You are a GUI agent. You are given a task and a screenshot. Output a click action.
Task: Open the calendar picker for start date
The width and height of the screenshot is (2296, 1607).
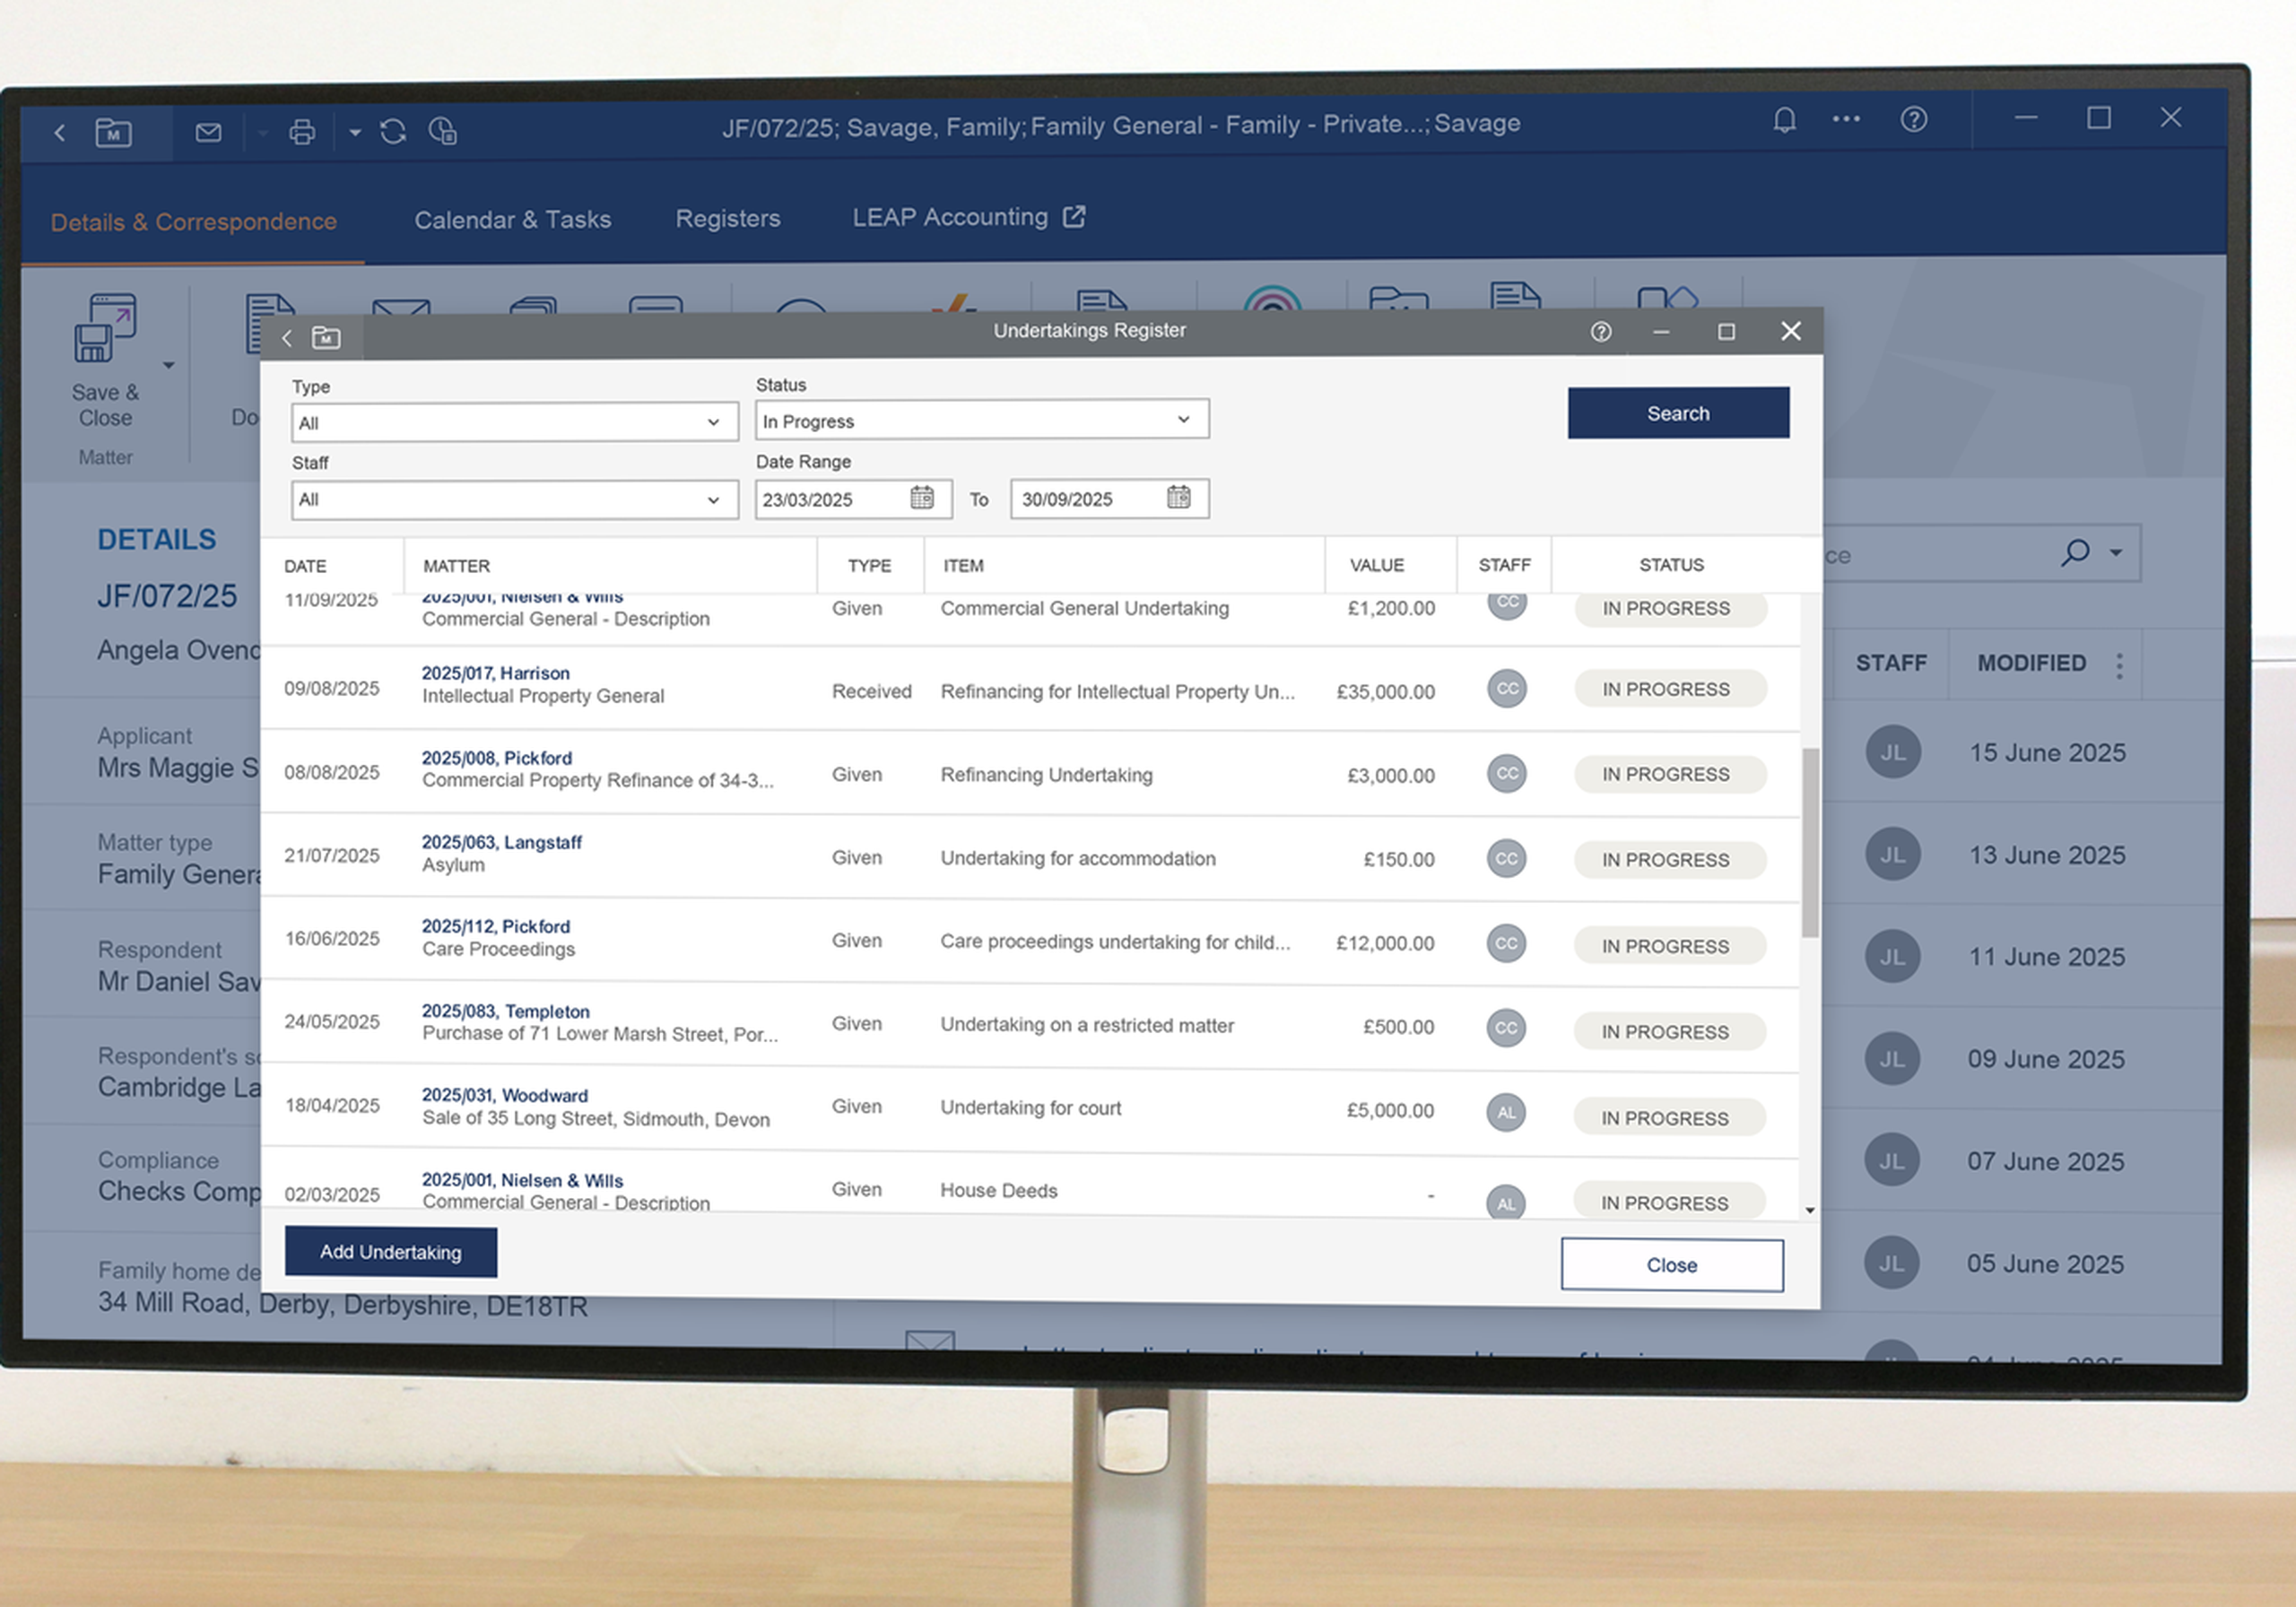[921, 498]
